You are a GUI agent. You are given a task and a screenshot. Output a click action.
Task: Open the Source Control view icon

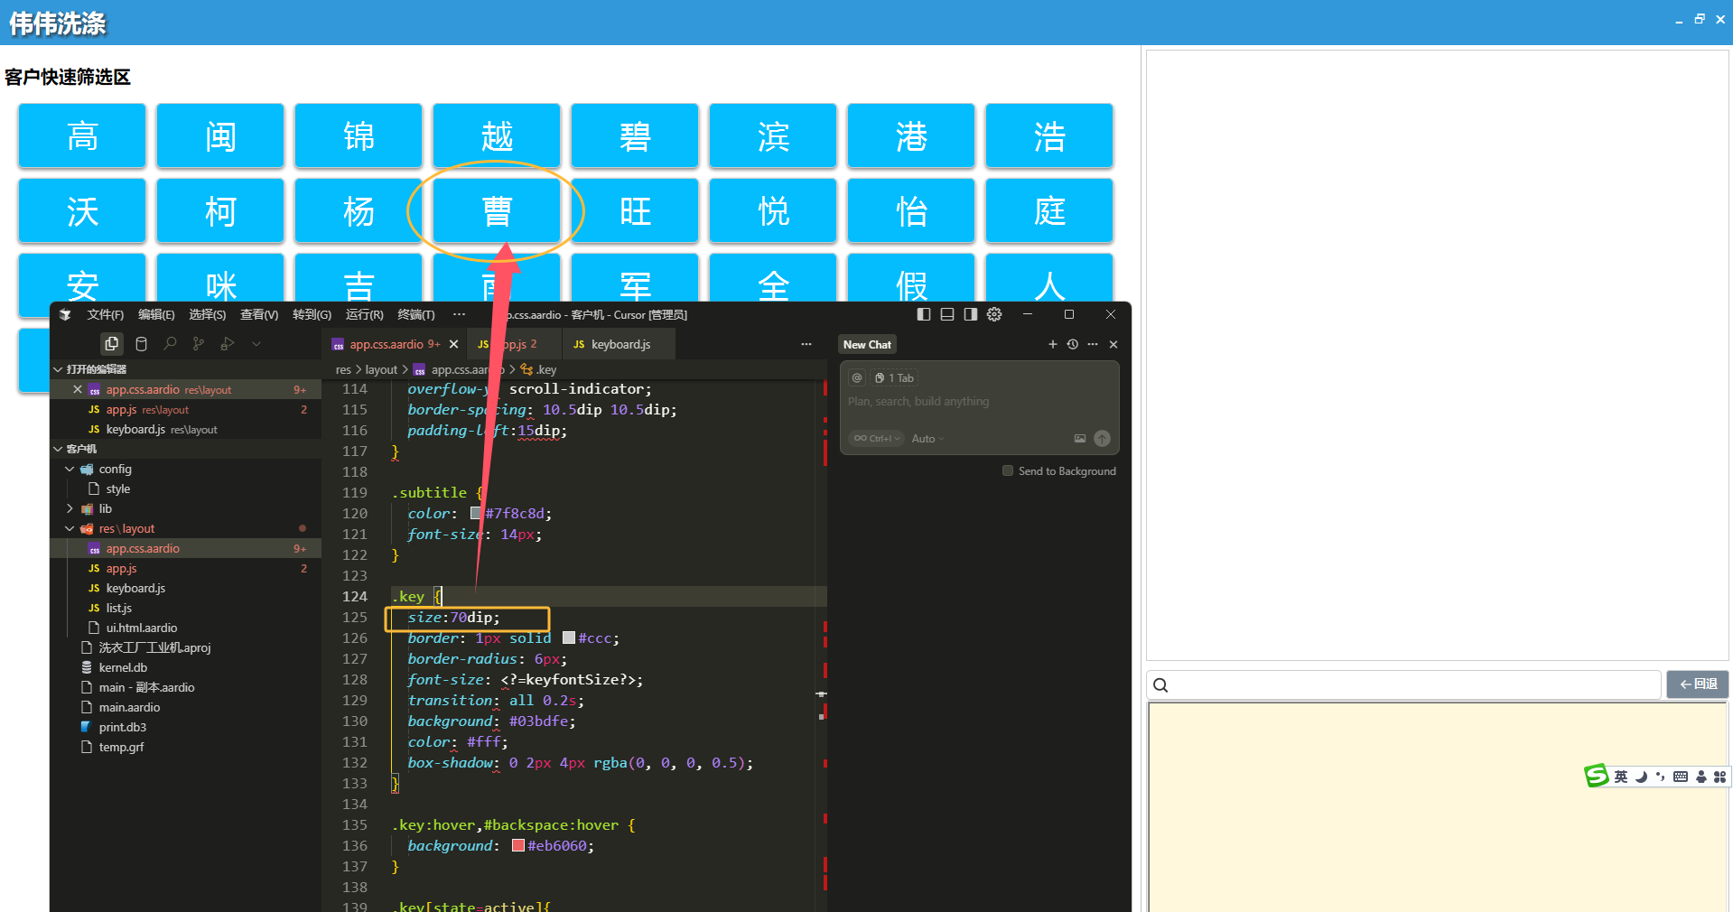click(x=199, y=344)
